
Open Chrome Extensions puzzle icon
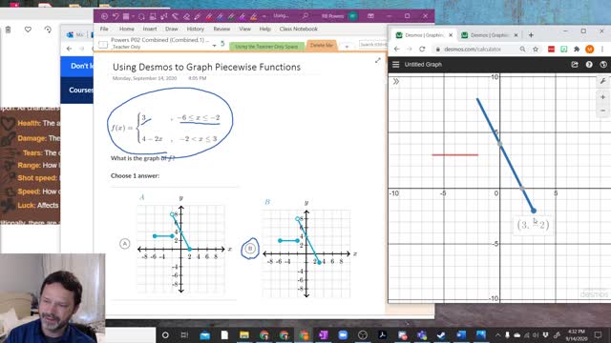point(577,49)
